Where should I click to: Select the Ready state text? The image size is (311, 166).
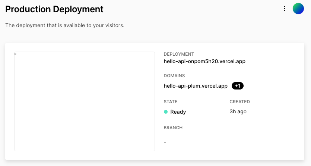[x=178, y=112]
